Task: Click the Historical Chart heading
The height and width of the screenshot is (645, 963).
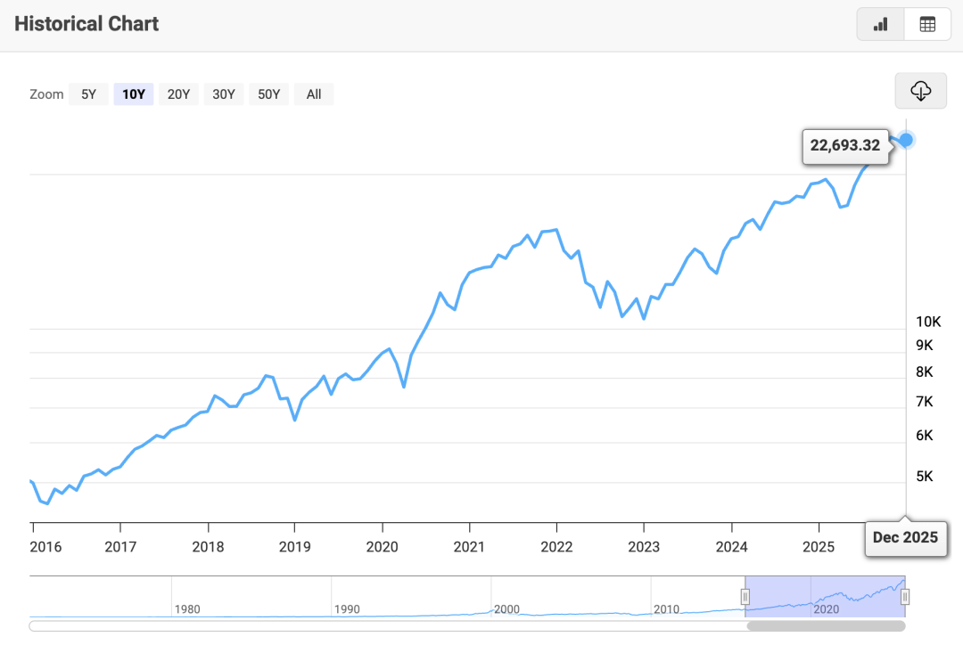Action: pos(86,24)
